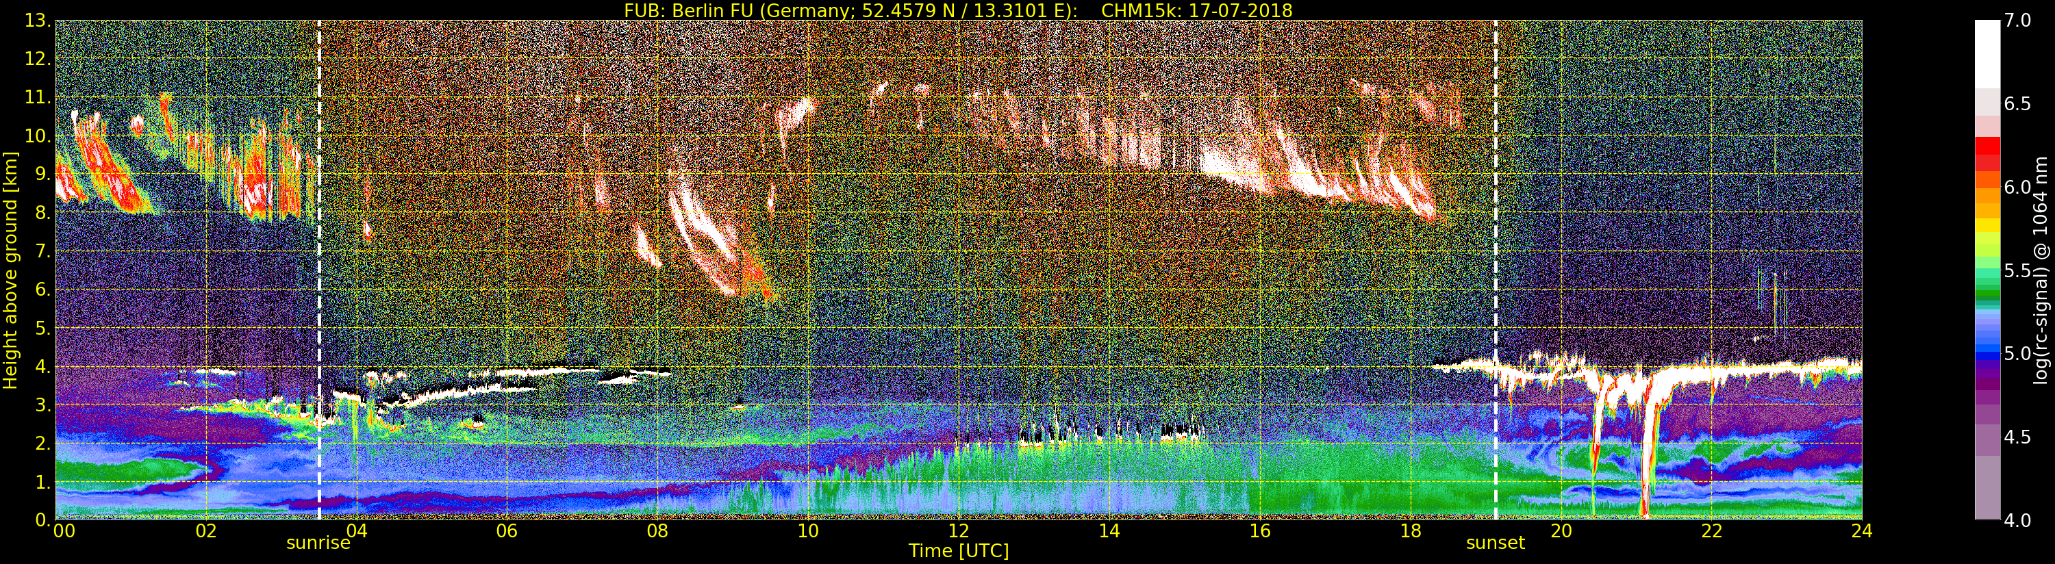The height and width of the screenshot is (564, 2055).
Task: Click the x-axis tick label '16'
Action: tap(1260, 531)
